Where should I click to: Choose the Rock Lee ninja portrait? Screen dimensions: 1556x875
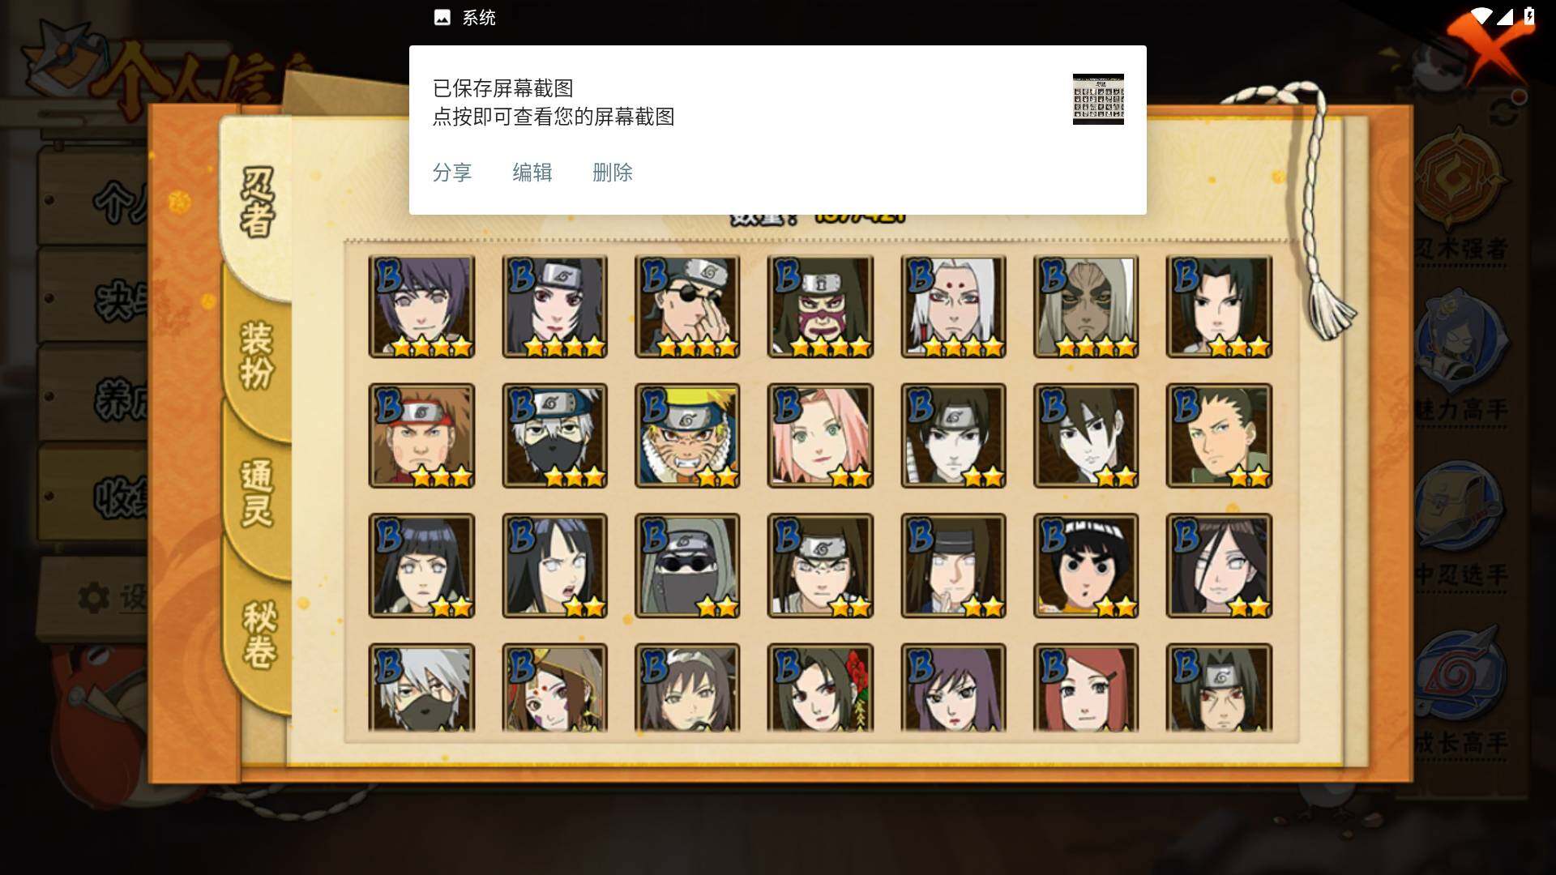click(1086, 566)
